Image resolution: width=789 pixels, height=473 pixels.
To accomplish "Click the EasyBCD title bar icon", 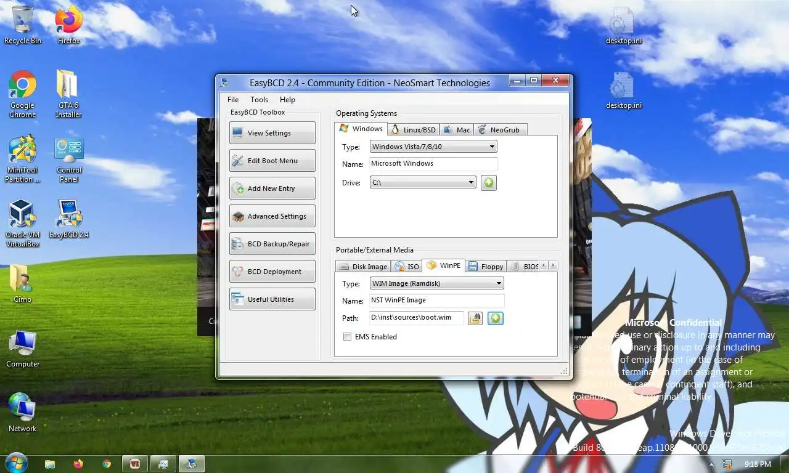I will [x=224, y=83].
